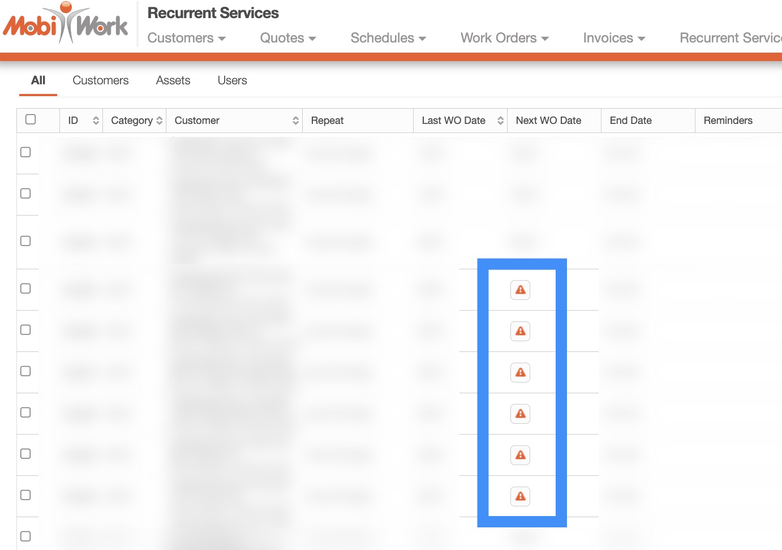Click the MobiWork logo
The height and width of the screenshot is (550, 782).
[66, 24]
